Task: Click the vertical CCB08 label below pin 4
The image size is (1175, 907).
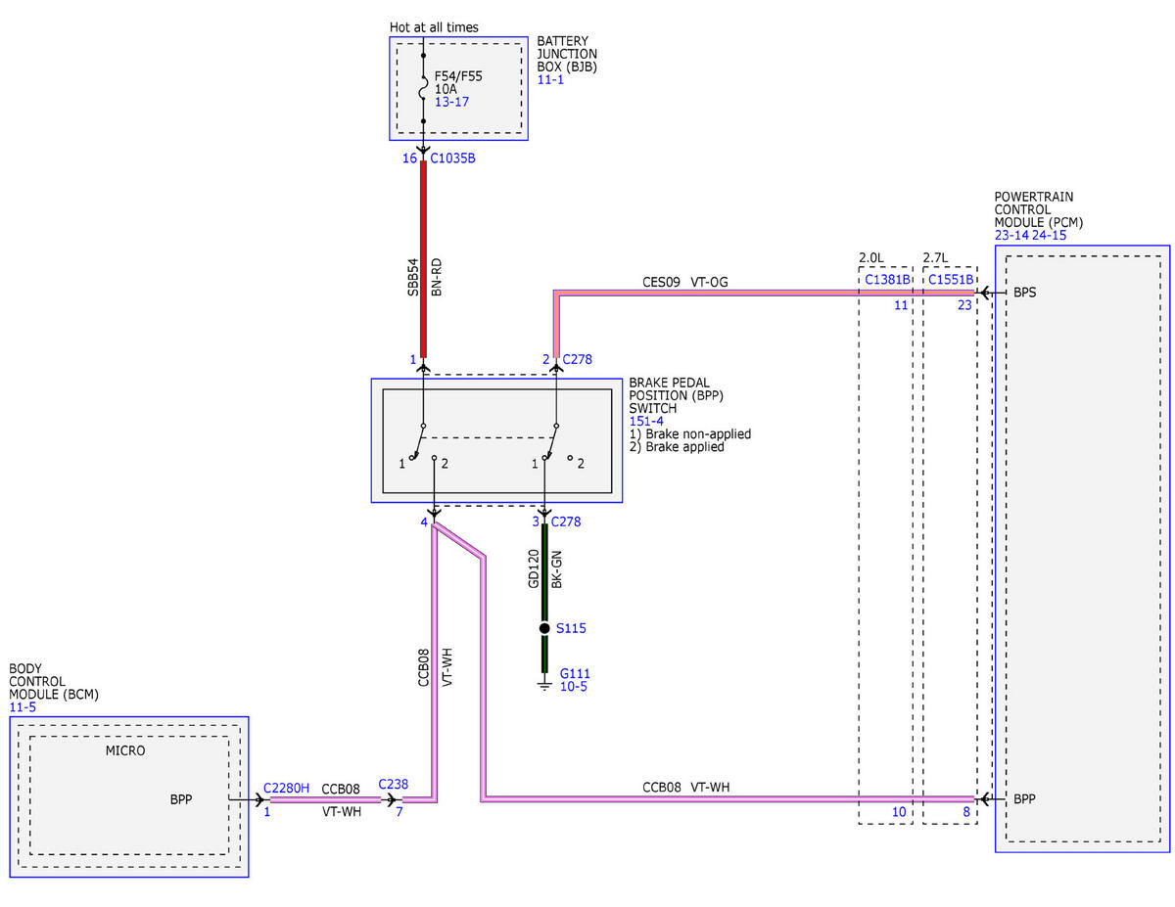Action: click(425, 666)
